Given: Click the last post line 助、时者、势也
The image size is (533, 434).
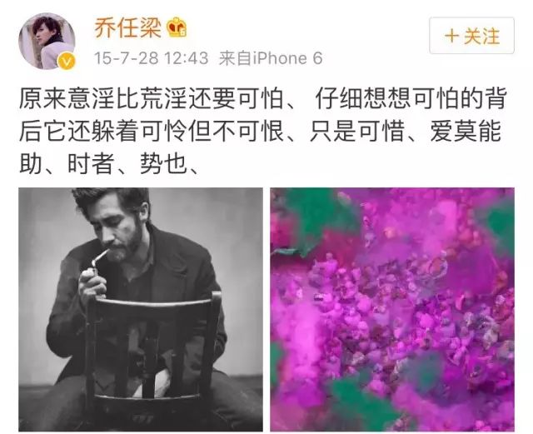Looking at the screenshot, I should pos(109,164).
